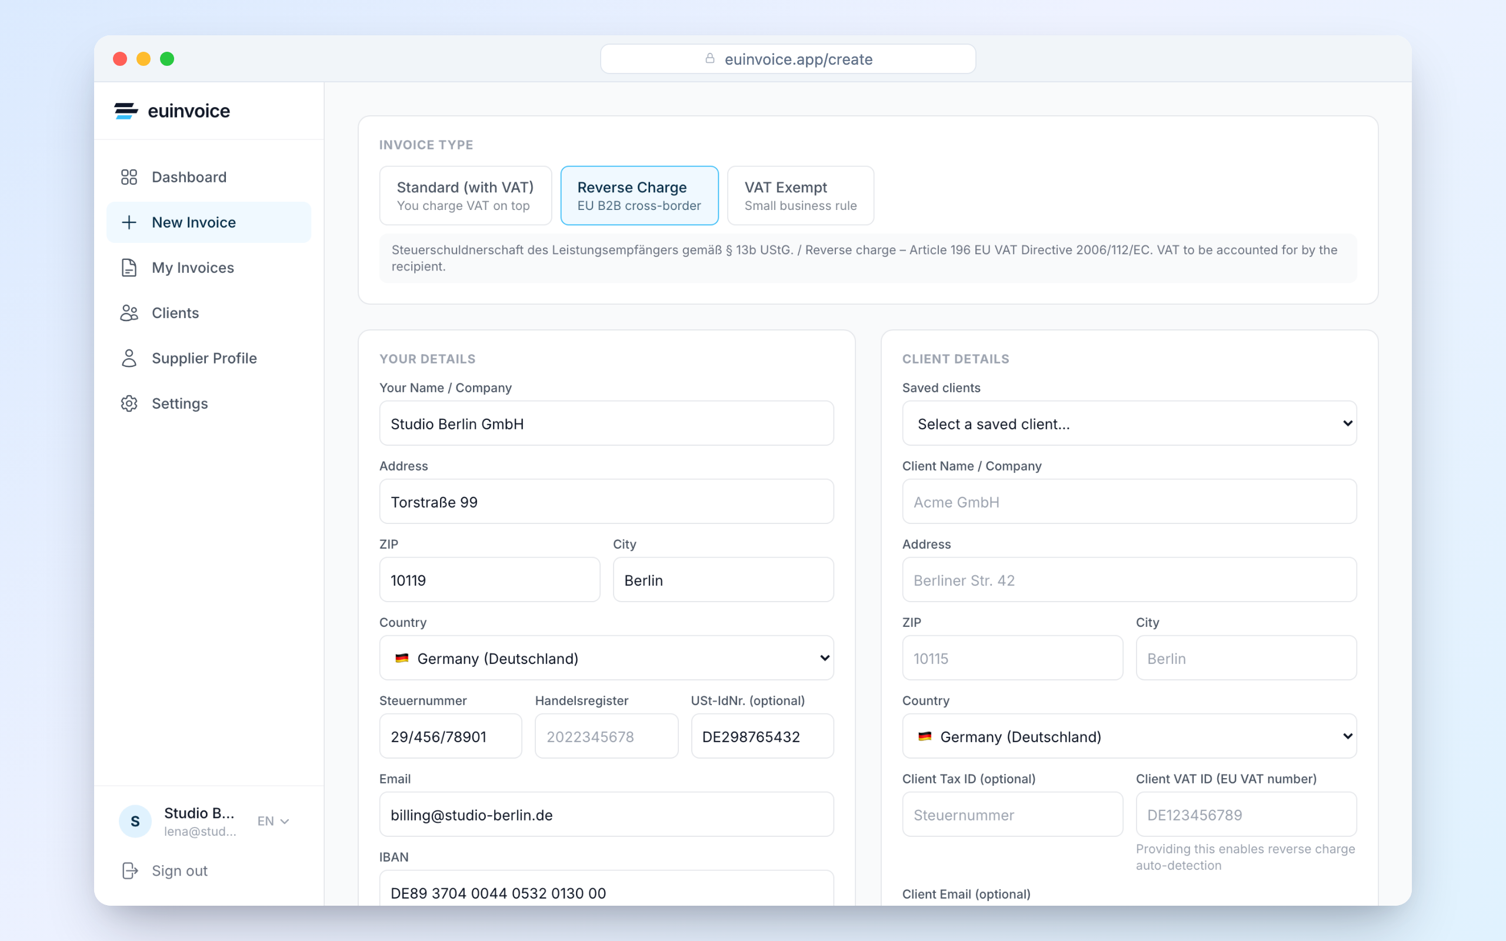Click the Client Tax ID field

[x=1012, y=815]
